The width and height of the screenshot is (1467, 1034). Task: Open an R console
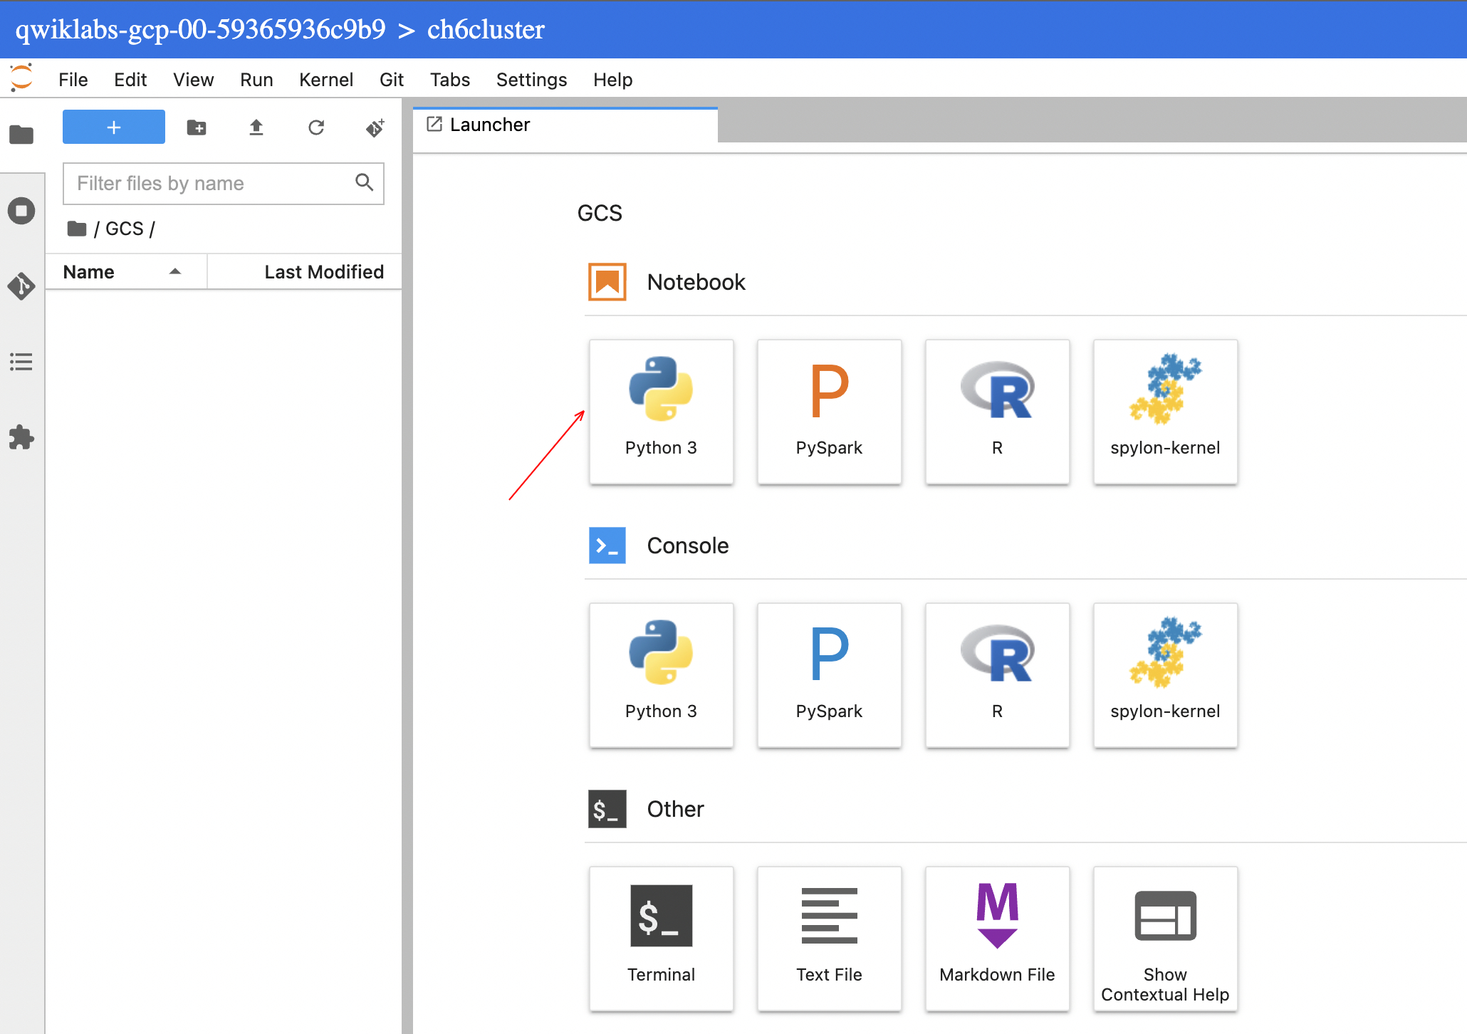coord(997,675)
